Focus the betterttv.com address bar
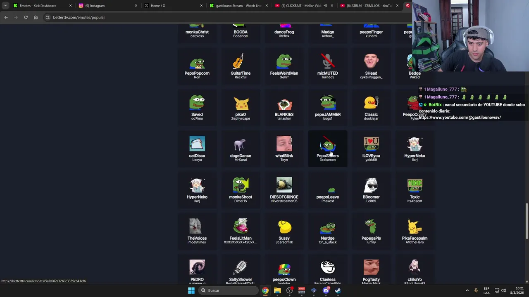This screenshot has height=297, width=529. tap(227, 17)
